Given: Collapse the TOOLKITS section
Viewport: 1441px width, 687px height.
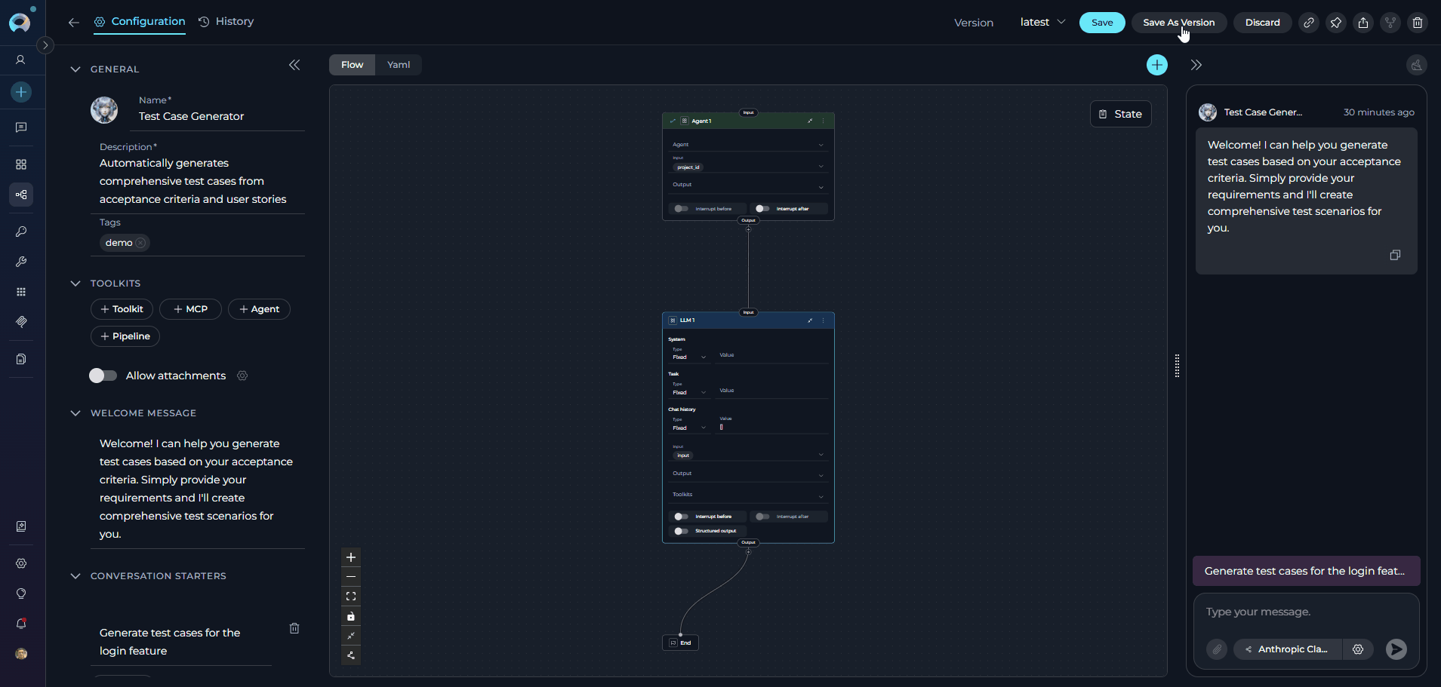Looking at the screenshot, I should [x=75, y=284].
